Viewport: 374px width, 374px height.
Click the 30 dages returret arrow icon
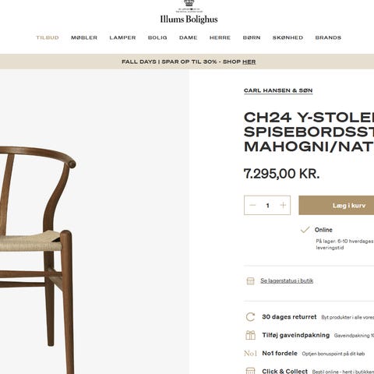(x=250, y=317)
